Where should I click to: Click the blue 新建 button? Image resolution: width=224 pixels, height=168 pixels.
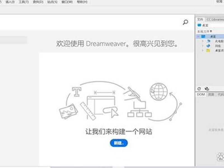pyautogui.click(x=119, y=143)
